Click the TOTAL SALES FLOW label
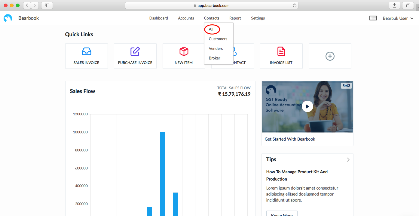Viewport: 419px width, 216px height. point(234,88)
